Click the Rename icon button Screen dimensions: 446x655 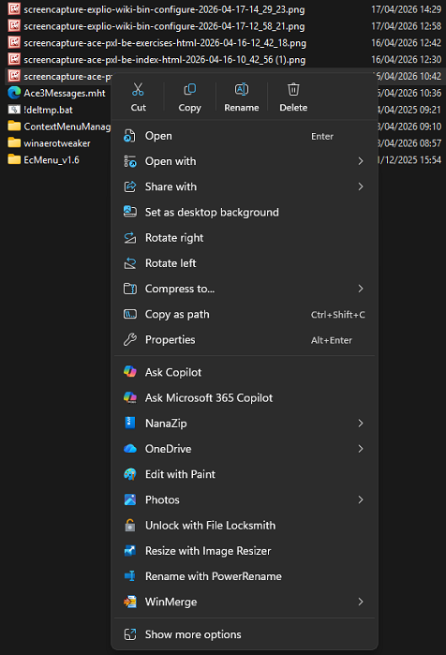pos(242,89)
